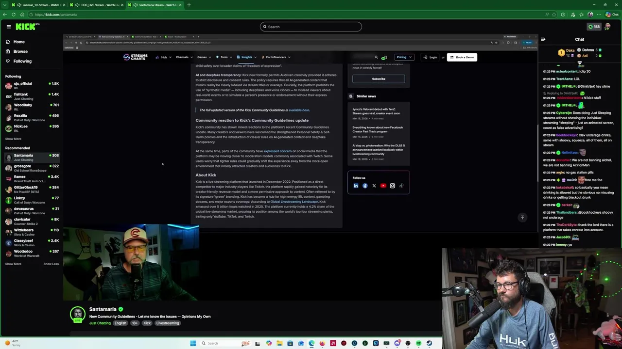The image size is (622, 349).
Task: Open Read aloud icon in address bar
Action: tap(548, 15)
